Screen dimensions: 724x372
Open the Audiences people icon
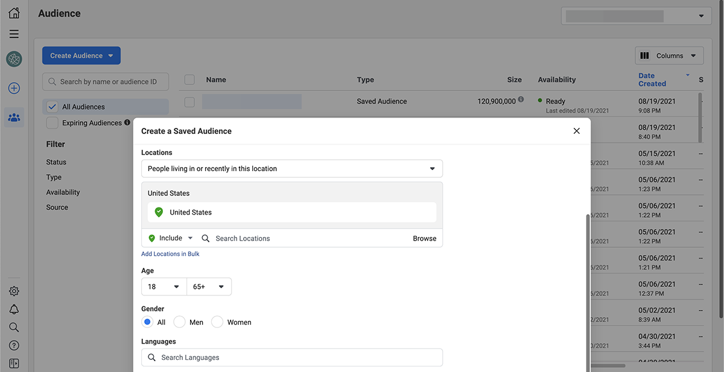click(14, 117)
